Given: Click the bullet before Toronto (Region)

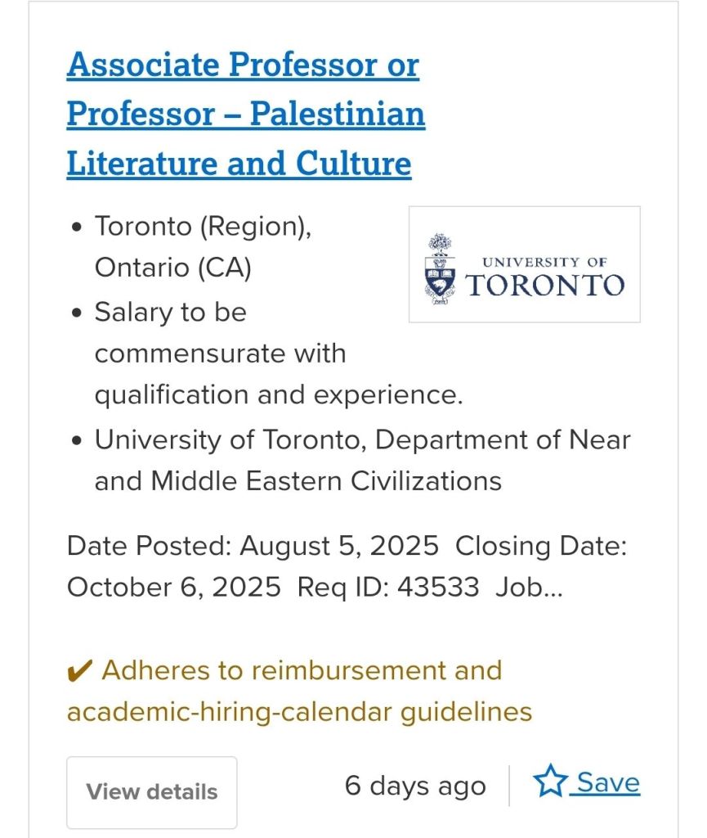Looking at the screenshot, I should [x=77, y=227].
